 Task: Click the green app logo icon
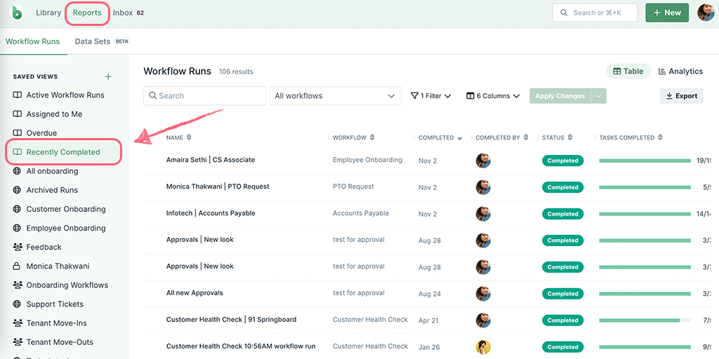(17, 13)
